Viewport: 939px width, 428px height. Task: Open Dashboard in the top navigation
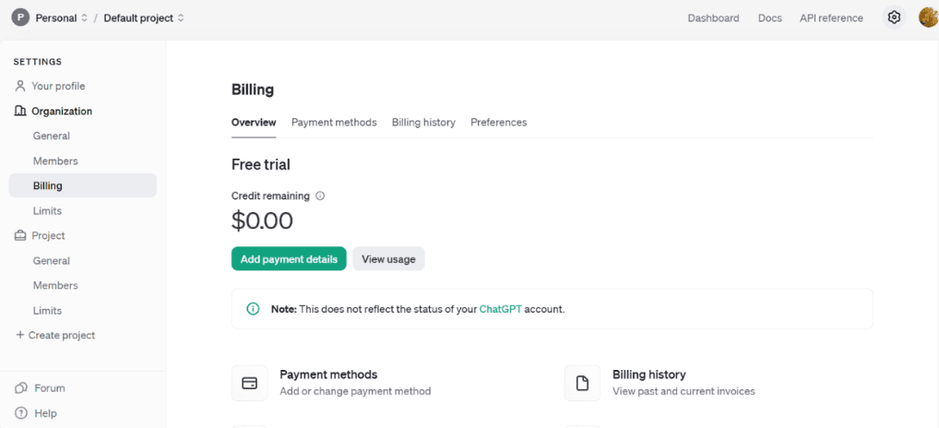point(713,18)
